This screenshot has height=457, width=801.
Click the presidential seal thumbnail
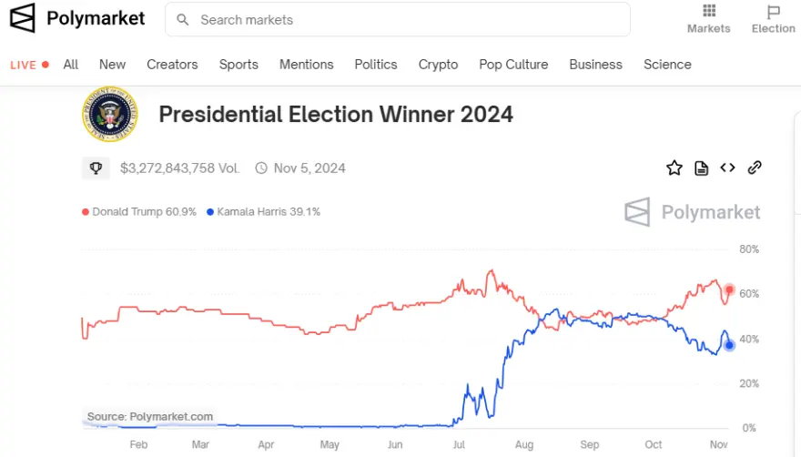(x=109, y=115)
